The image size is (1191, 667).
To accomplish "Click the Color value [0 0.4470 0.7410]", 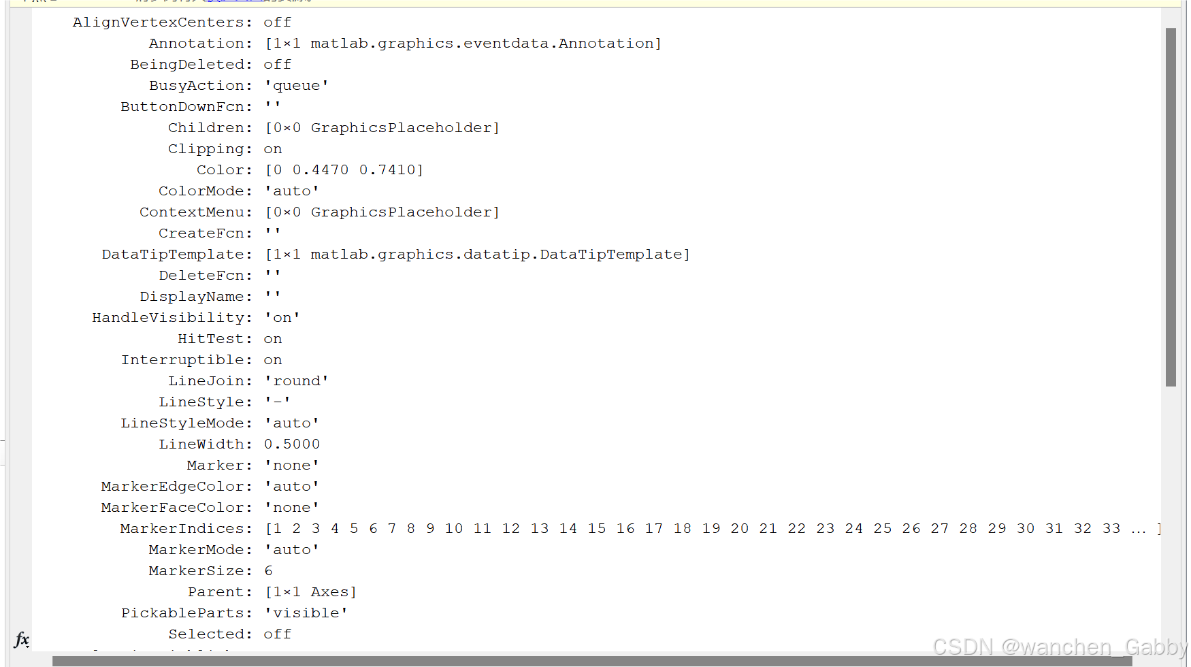I will pos(344,170).
